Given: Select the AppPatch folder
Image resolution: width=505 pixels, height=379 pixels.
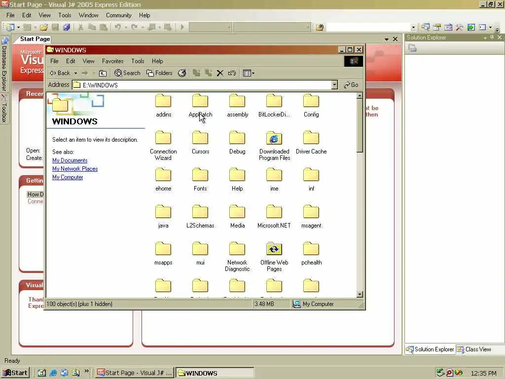Looking at the screenshot, I should (x=200, y=106).
